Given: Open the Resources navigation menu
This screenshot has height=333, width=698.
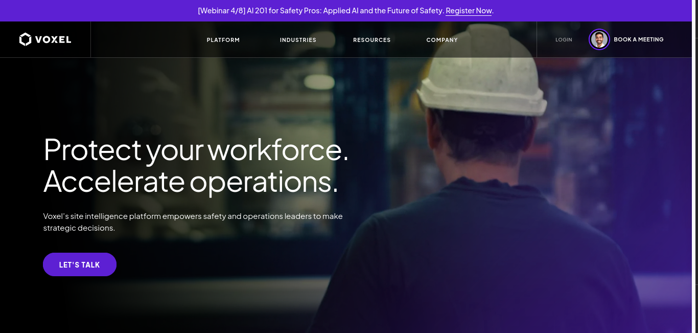Looking at the screenshot, I should [x=372, y=40].
